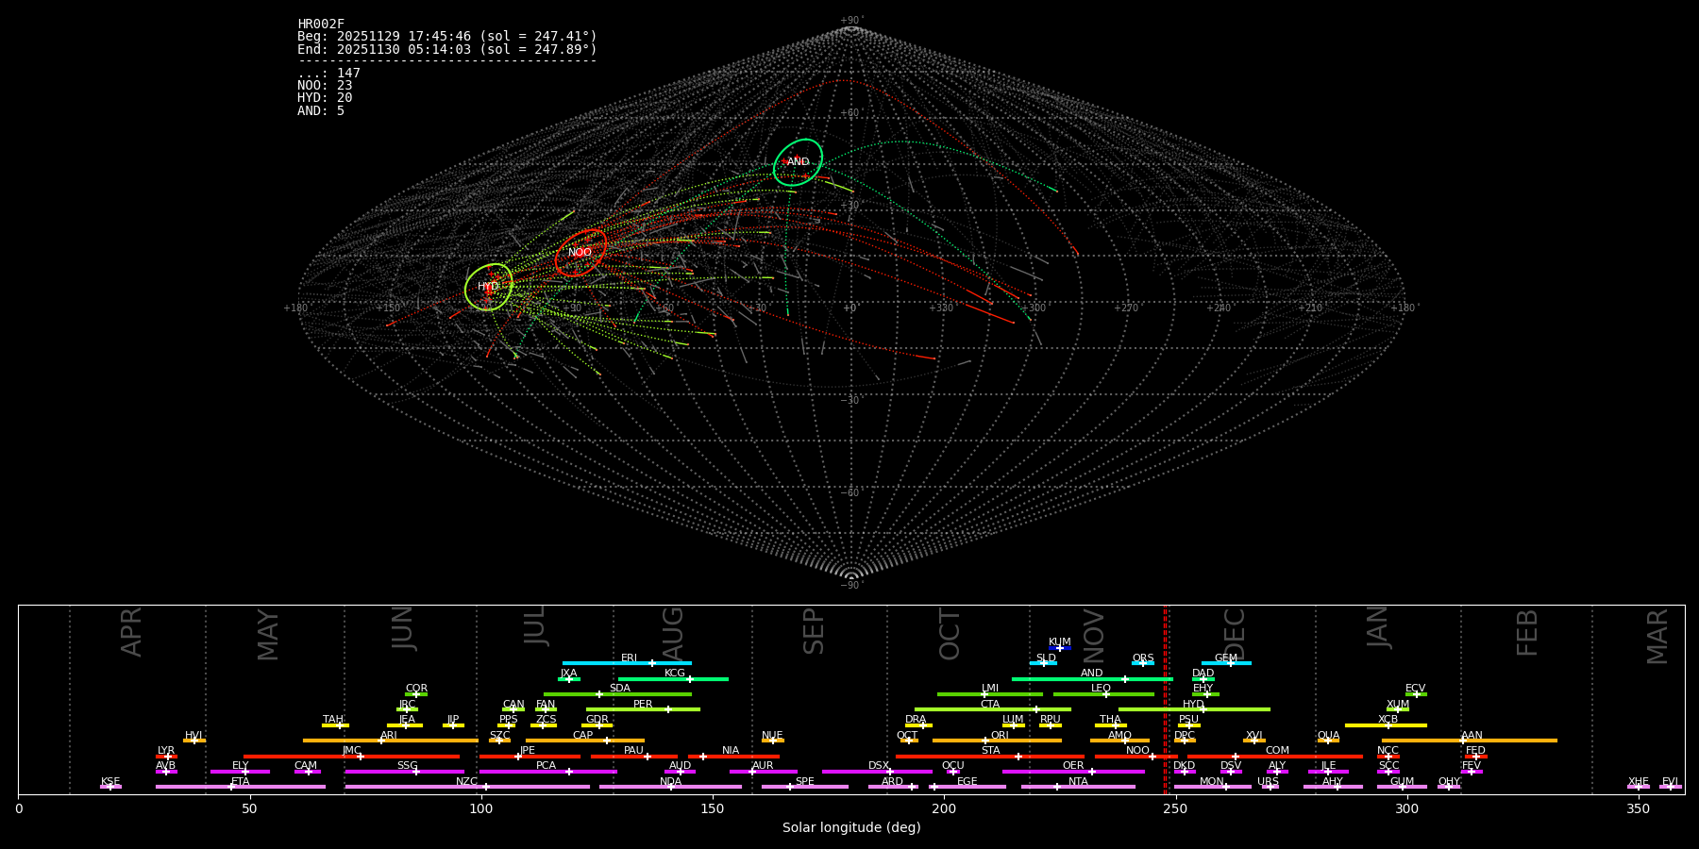Click the NUE shower marker in the timeline
This screenshot has height=849, width=1699.
(773, 741)
